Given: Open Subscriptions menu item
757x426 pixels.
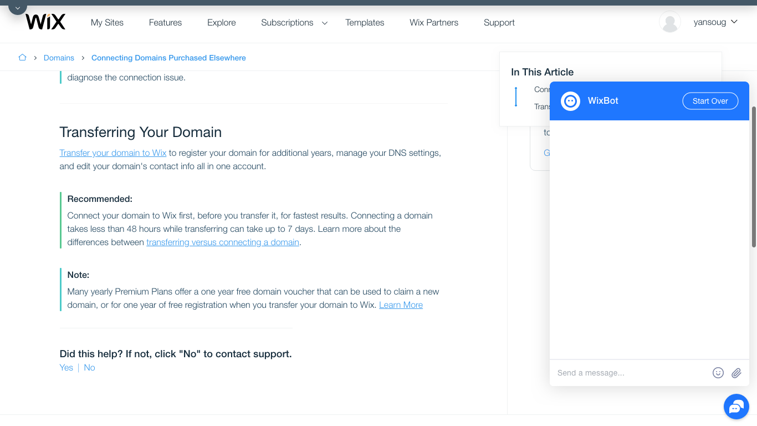Looking at the screenshot, I should click(x=287, y=23).
